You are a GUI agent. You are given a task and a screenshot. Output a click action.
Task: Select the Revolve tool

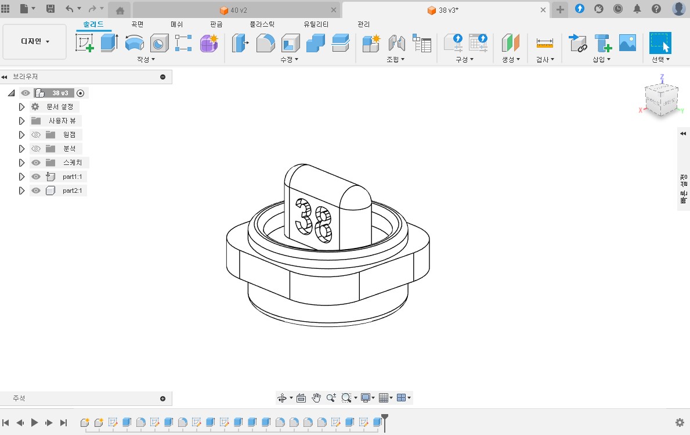134,43
